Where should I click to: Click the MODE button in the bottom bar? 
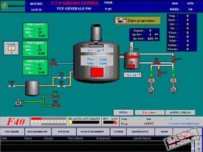[x=164, y=132]
